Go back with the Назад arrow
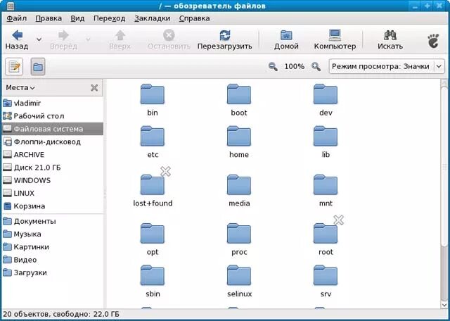The image size is (450, 321). [x=17, y=40]
